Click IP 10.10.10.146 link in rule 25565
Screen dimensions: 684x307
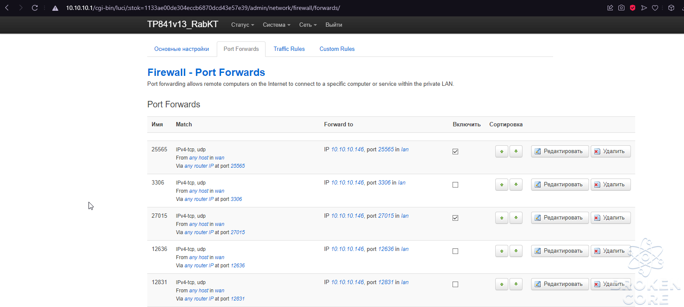pos(348,150)
